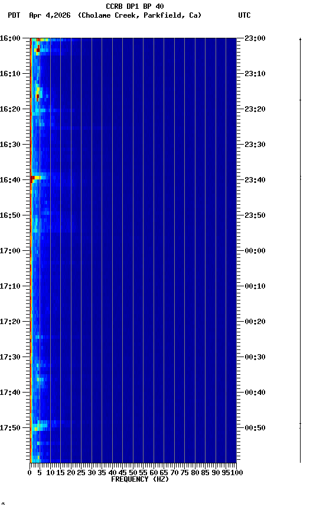Click the 00:40 UTC time label
This screenshot has width=326, height=510.
click(x=255, y=393)
